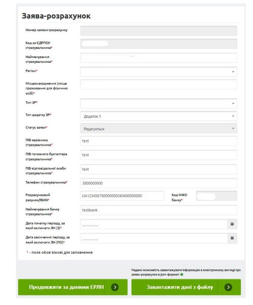
Task: Click arrow icon on 'Завантажити дані з файлу'
Action: (x=228, y=287)
